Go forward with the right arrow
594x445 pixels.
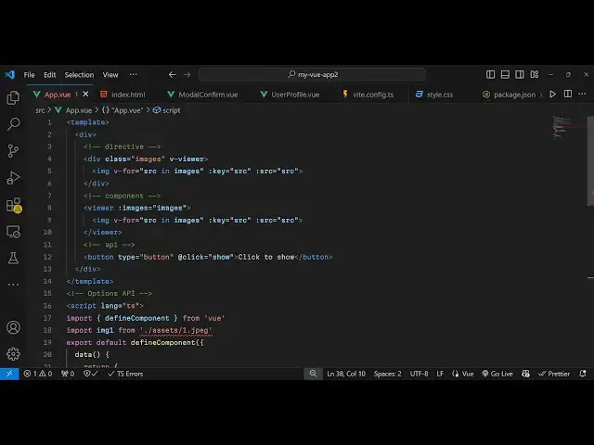pyautogui.click(x=187, y=74)
